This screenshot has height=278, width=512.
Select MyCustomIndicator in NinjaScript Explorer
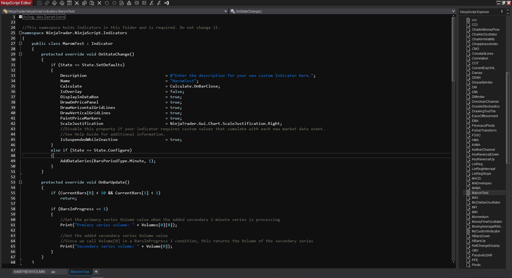(486, 231)
